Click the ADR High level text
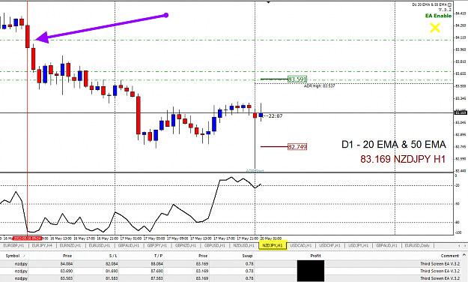Image resolution: width=468 pixels, height=282 pixels. point(319,86)
